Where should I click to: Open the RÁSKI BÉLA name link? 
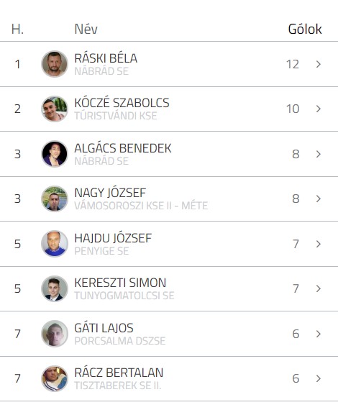point(106,58)
